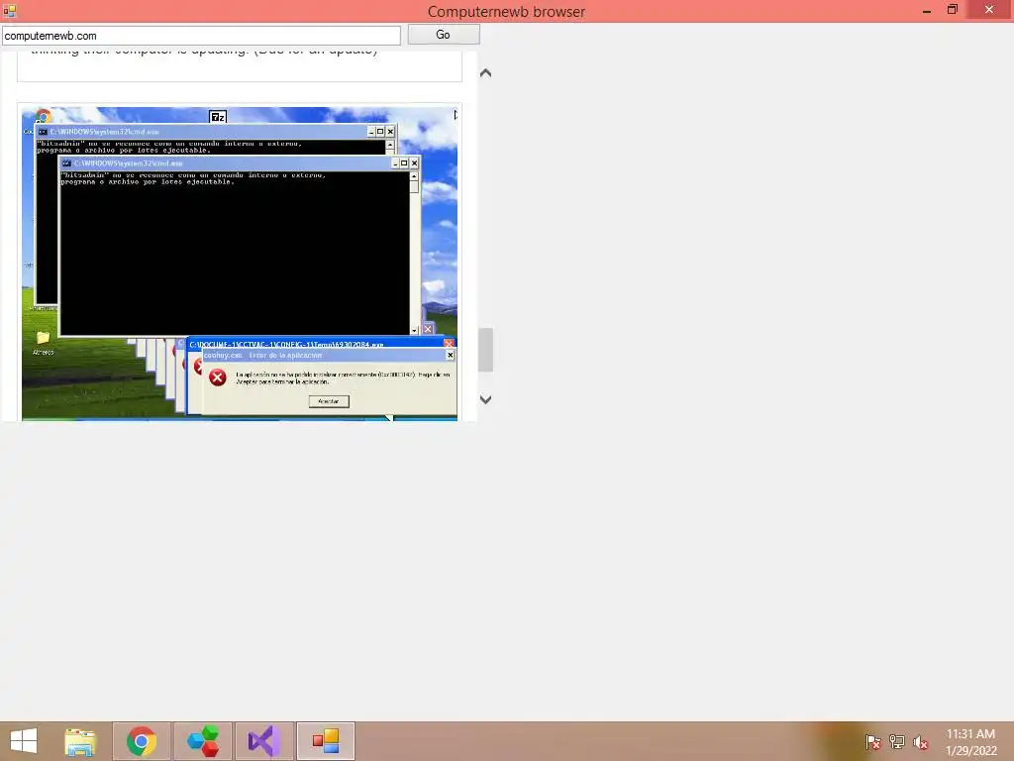Open File Explorer from the taskbar
The image size is (1014, 761).
click(80, 741)
